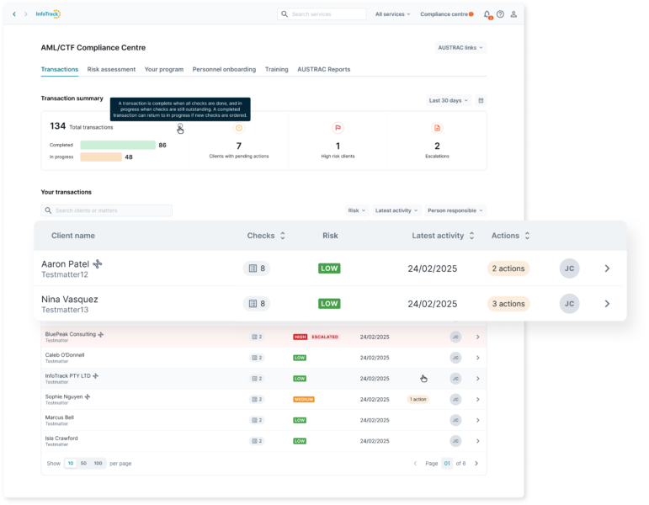Viewport: 649px width, 505px height.
Task: Open Marcus Bell client name
Action: [x=59, y=417]
